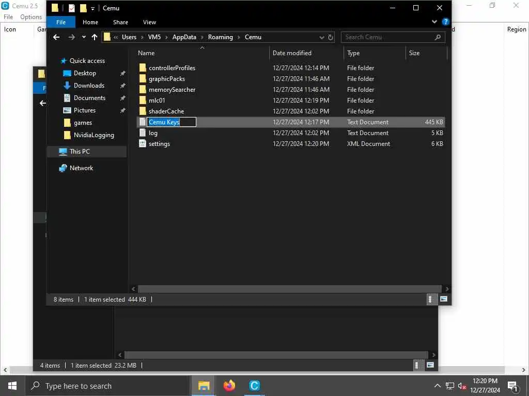The width and height of the screenshot is (529, 396).
Task: Click AppData in the address path
Action: click(x=184, y=37)
